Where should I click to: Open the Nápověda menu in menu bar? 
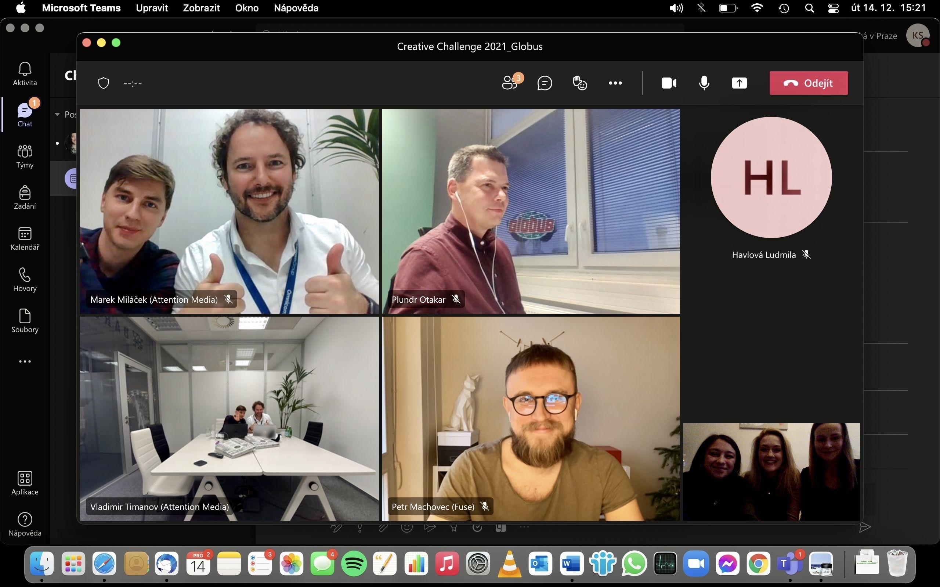click(296, 8)
